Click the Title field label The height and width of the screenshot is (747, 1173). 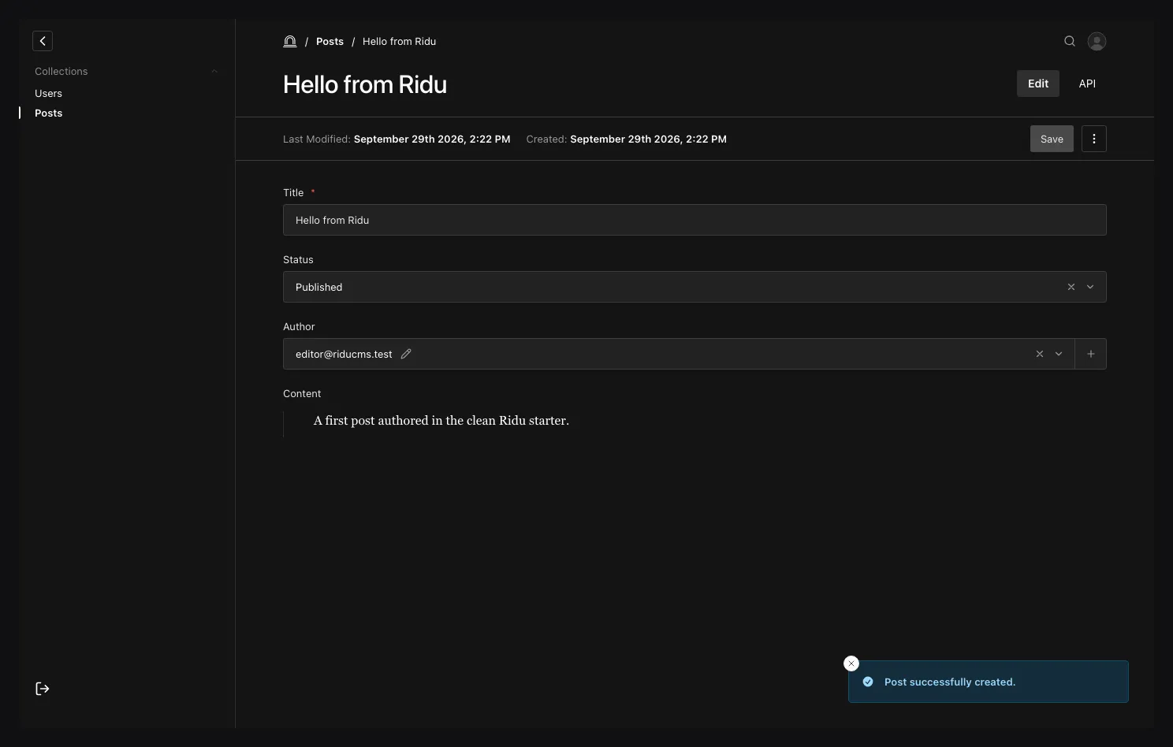(x=293, y=192)
